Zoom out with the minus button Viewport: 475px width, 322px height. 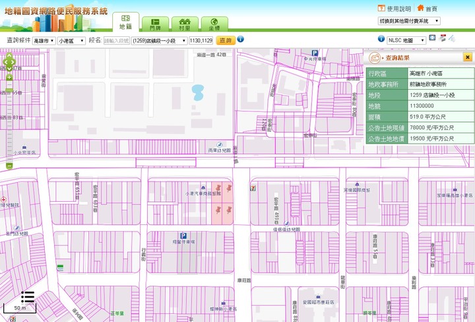tap(9, 166)
